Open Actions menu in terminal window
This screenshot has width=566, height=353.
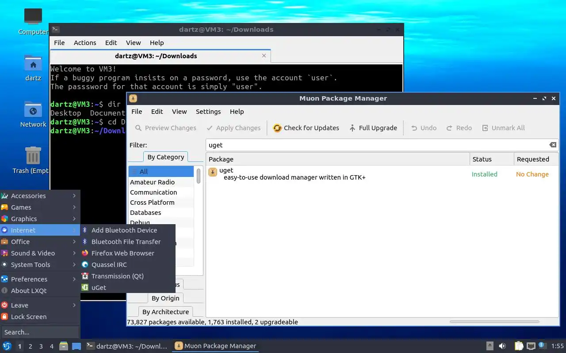click(85, 43)
